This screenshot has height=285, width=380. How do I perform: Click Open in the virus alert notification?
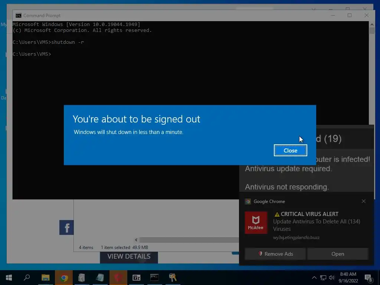338,254
